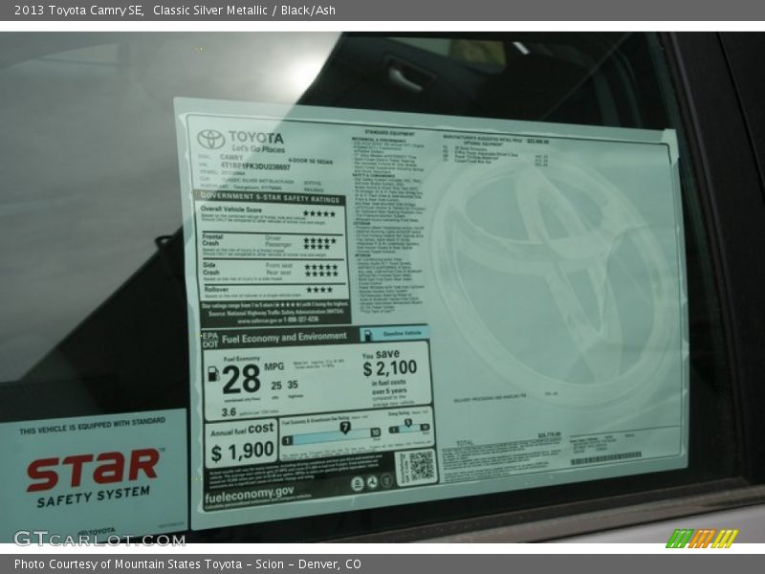
Task: Click the QR code on the fuel label
Action: click(420, 466)
